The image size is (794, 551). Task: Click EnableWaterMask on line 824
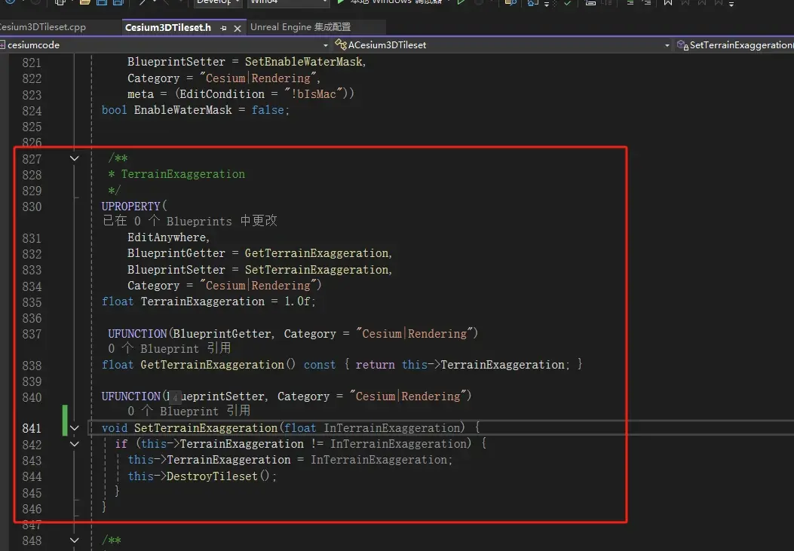(182, 110)
